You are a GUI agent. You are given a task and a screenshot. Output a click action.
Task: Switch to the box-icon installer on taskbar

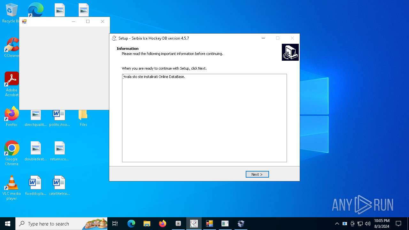[x=241, y=224]
